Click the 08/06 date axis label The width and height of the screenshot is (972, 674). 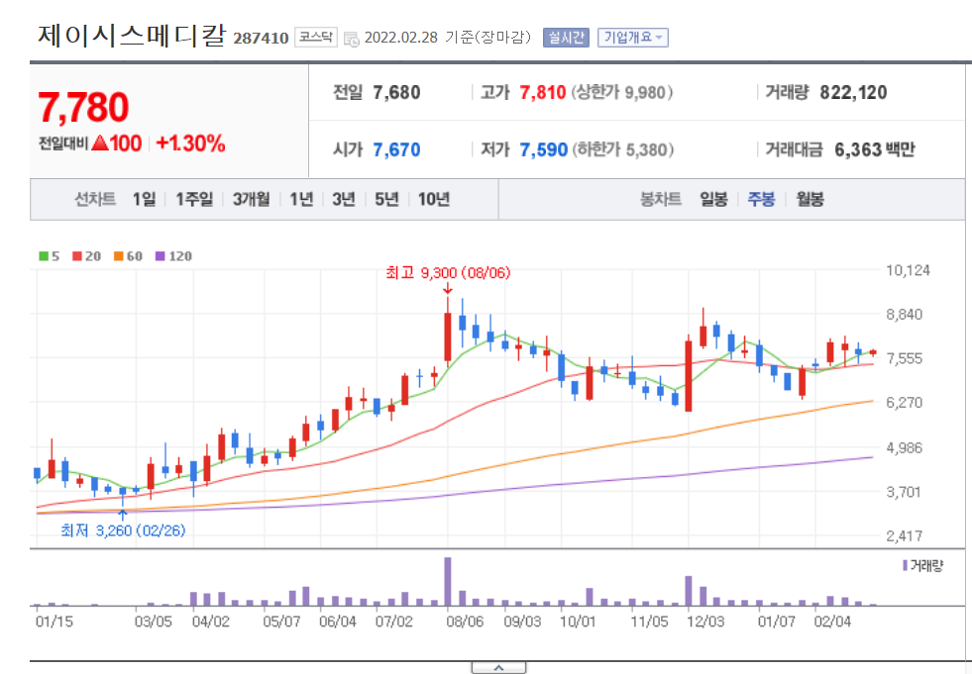click(465, 622)
